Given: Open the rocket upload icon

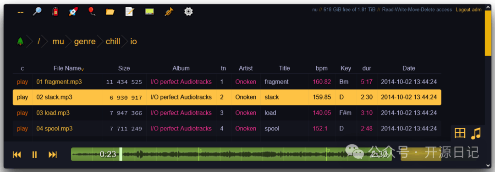Looking at the screenshot, I should [73, 12].
